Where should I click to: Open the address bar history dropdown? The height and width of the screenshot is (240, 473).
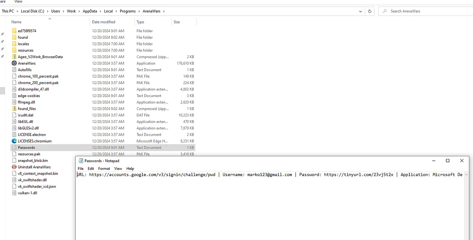(x=360, y=11)
